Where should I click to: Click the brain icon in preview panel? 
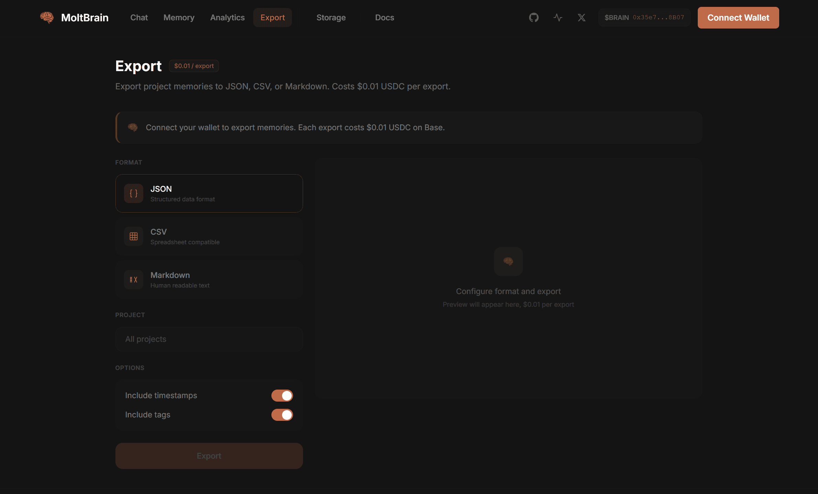click(508, 261)
